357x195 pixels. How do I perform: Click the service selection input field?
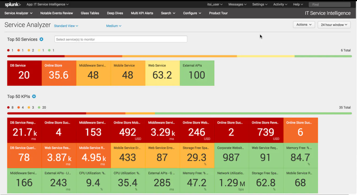pyautogui.click(x=121, y=39)
